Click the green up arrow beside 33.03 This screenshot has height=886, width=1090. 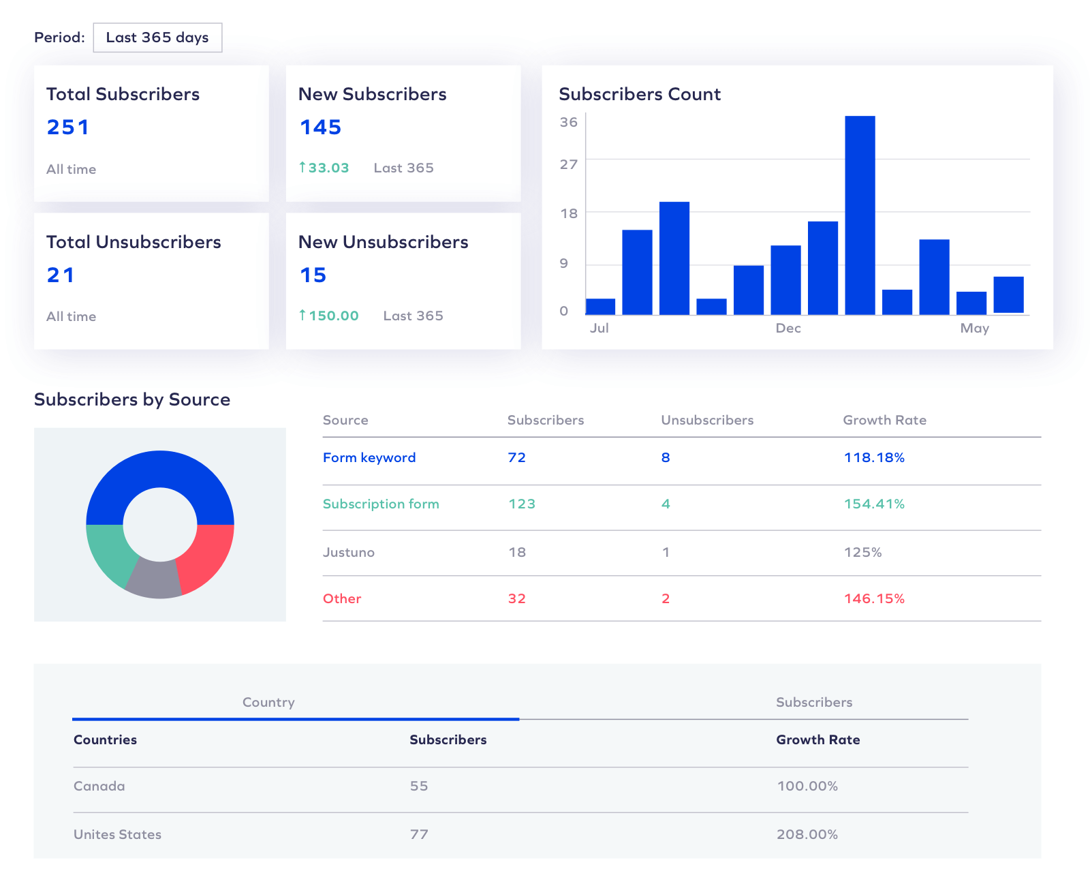click(x=302, y=167)
